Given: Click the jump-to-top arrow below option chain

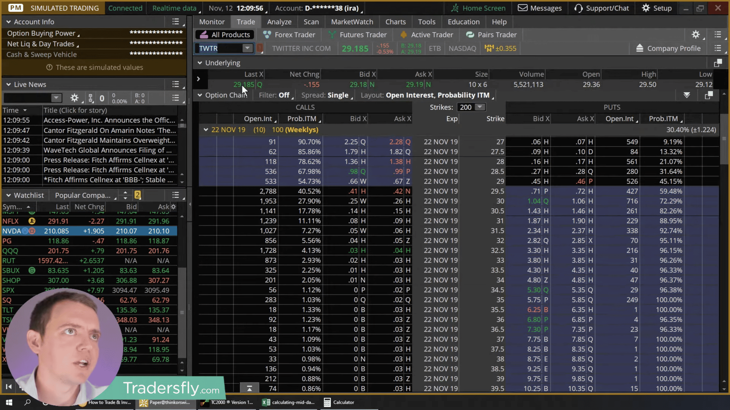Looking at the screenshot, I should [x=249, y=388].
